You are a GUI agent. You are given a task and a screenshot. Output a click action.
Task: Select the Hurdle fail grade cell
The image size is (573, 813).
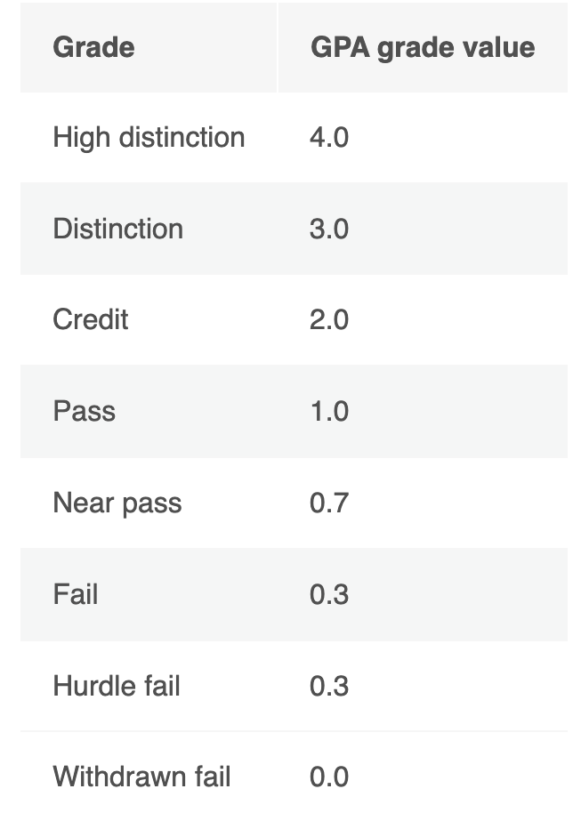coord(117,686)
